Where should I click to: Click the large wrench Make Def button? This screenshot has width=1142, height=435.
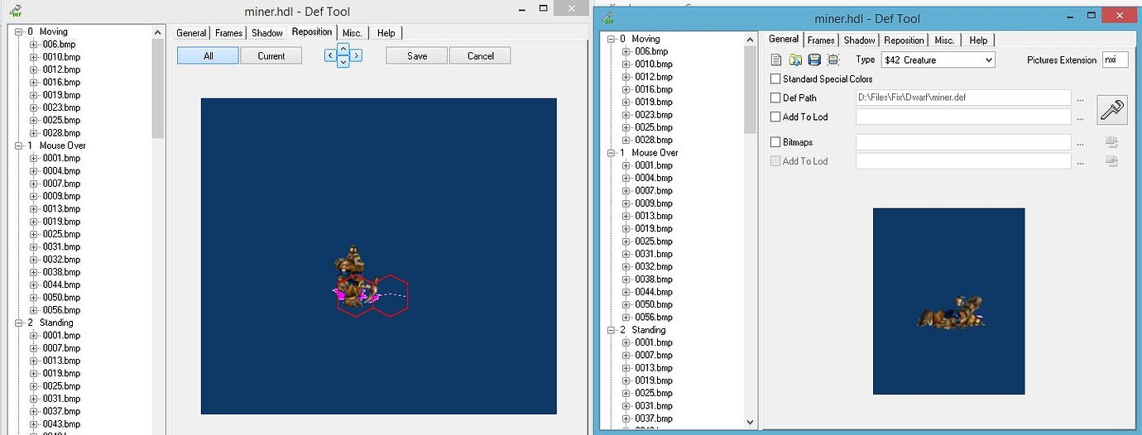pos(1113,109)
